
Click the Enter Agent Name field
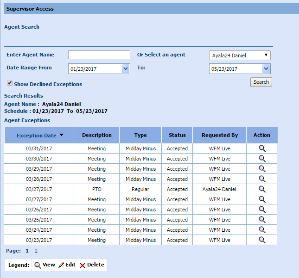pyautogui.click(x=99, y=55)
